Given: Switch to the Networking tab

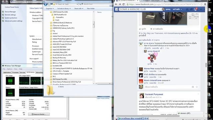Looking at the screenshot, I should click(x=39, y=73).
